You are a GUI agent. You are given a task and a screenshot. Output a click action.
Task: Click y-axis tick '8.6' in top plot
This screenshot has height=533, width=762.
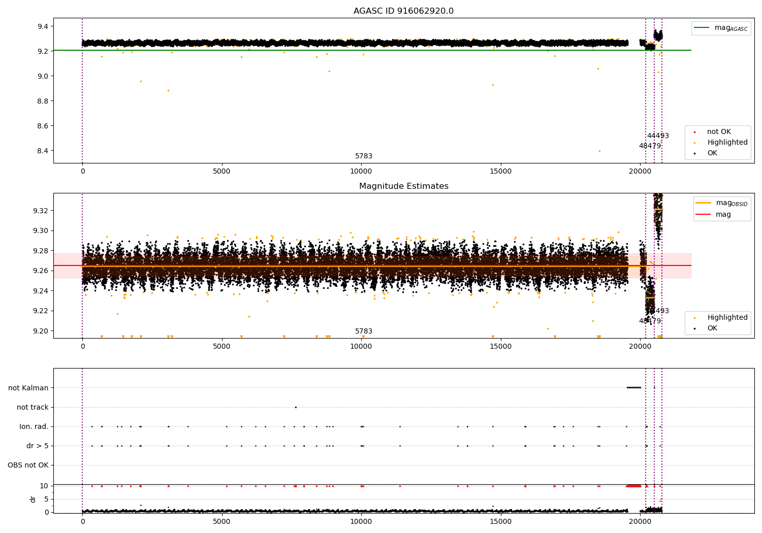click(x=43, y=126)
